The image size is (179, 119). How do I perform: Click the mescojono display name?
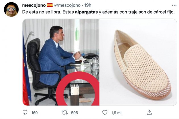[34, 5]
